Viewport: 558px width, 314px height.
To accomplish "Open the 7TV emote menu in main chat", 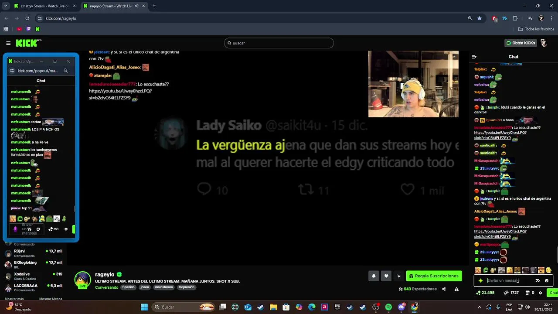I will 538,280.
